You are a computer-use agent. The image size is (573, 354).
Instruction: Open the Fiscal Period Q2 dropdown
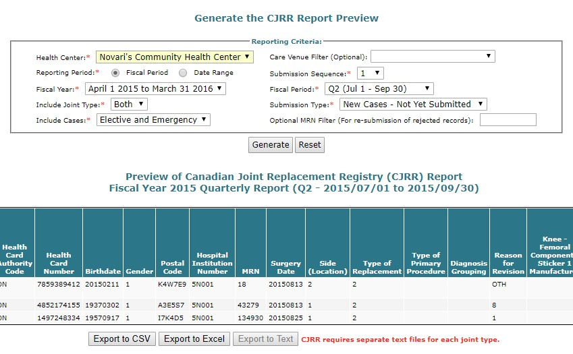point(379,89)
